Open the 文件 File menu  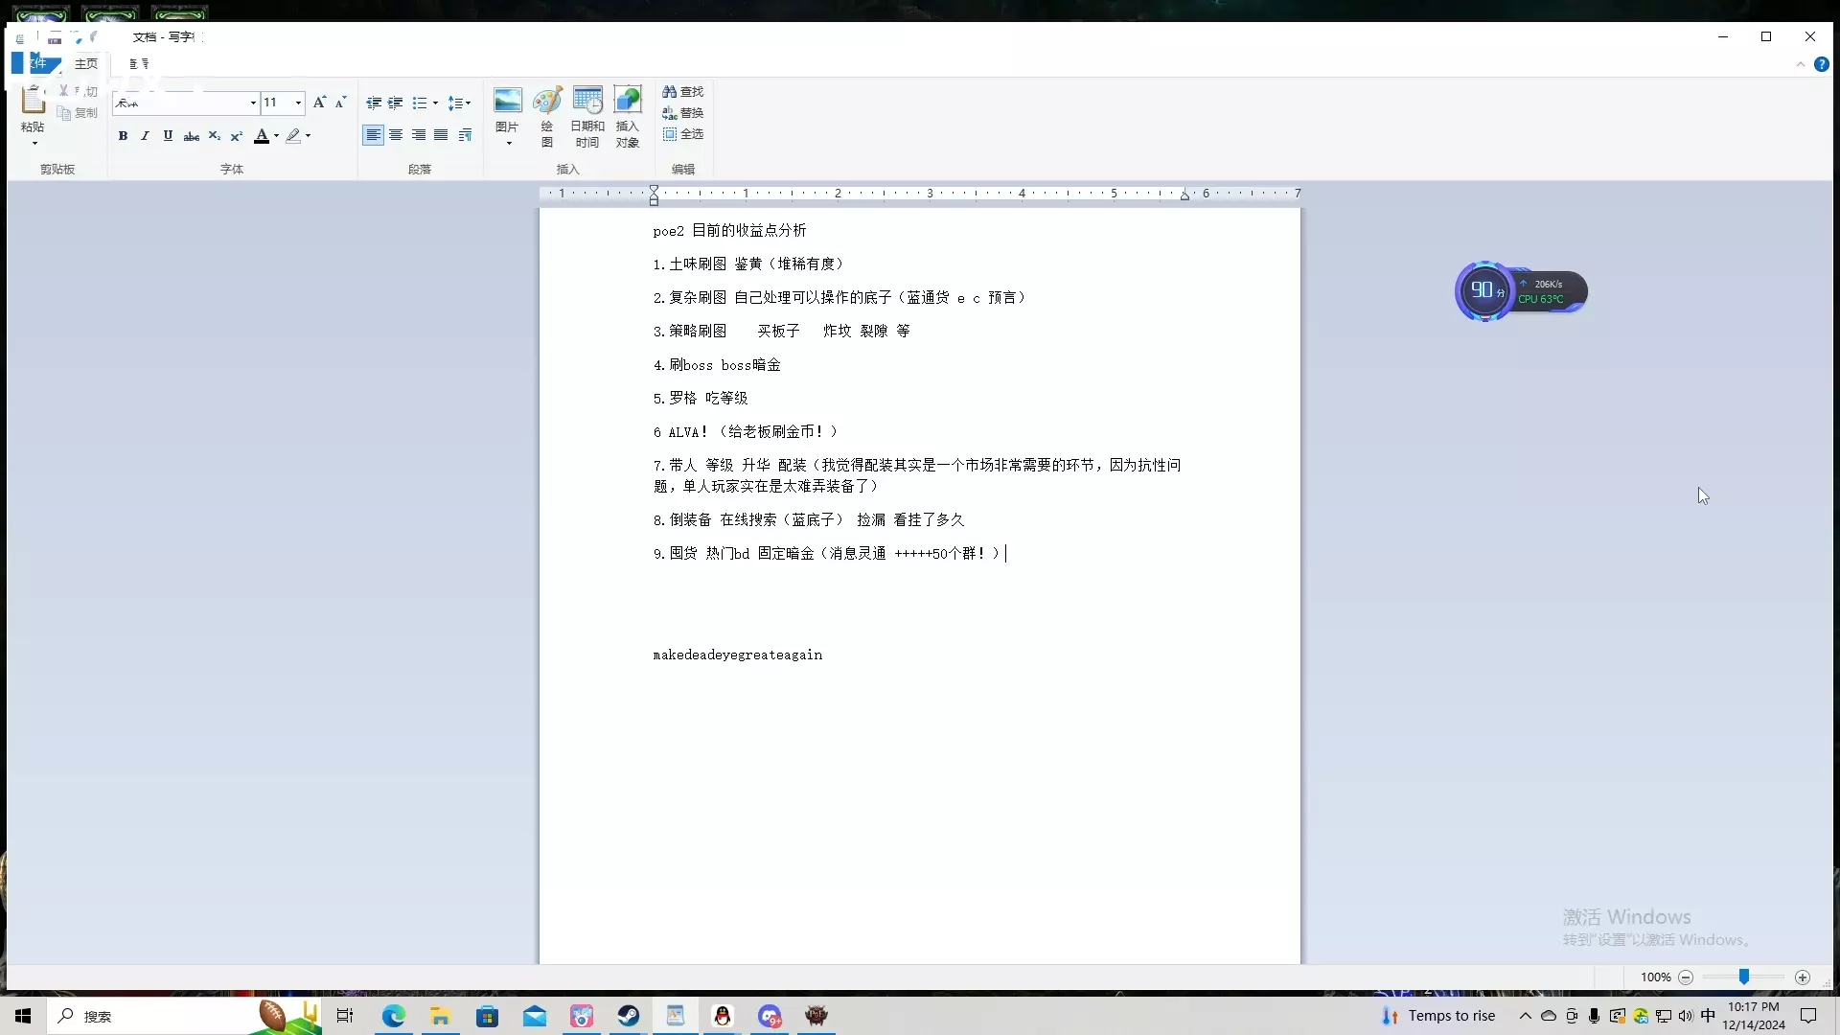[x=37, y=63]
